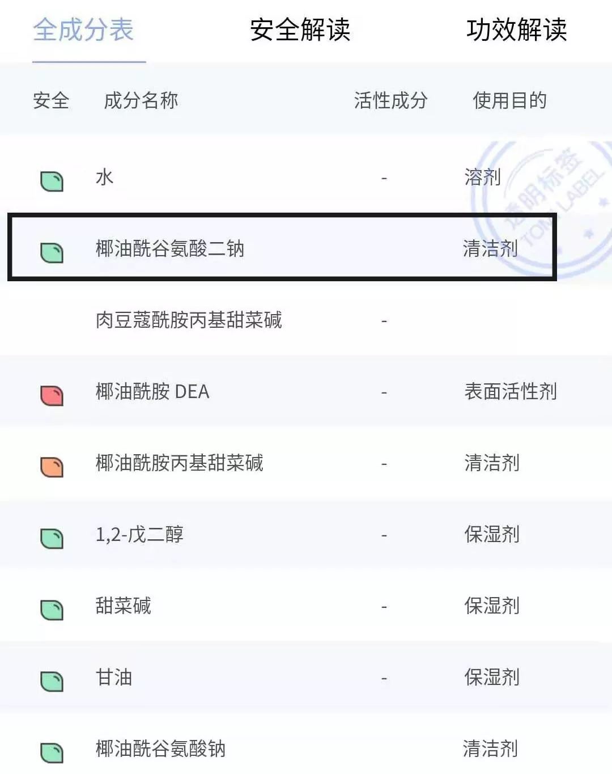
Task: Select the ingredient 椰油酰胺 DEA
Action: click(x=152, y=392)
